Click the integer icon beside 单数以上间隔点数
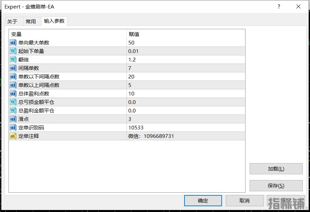Image resolution: width=310 pixels, height=212 pixels. point(13,85)
